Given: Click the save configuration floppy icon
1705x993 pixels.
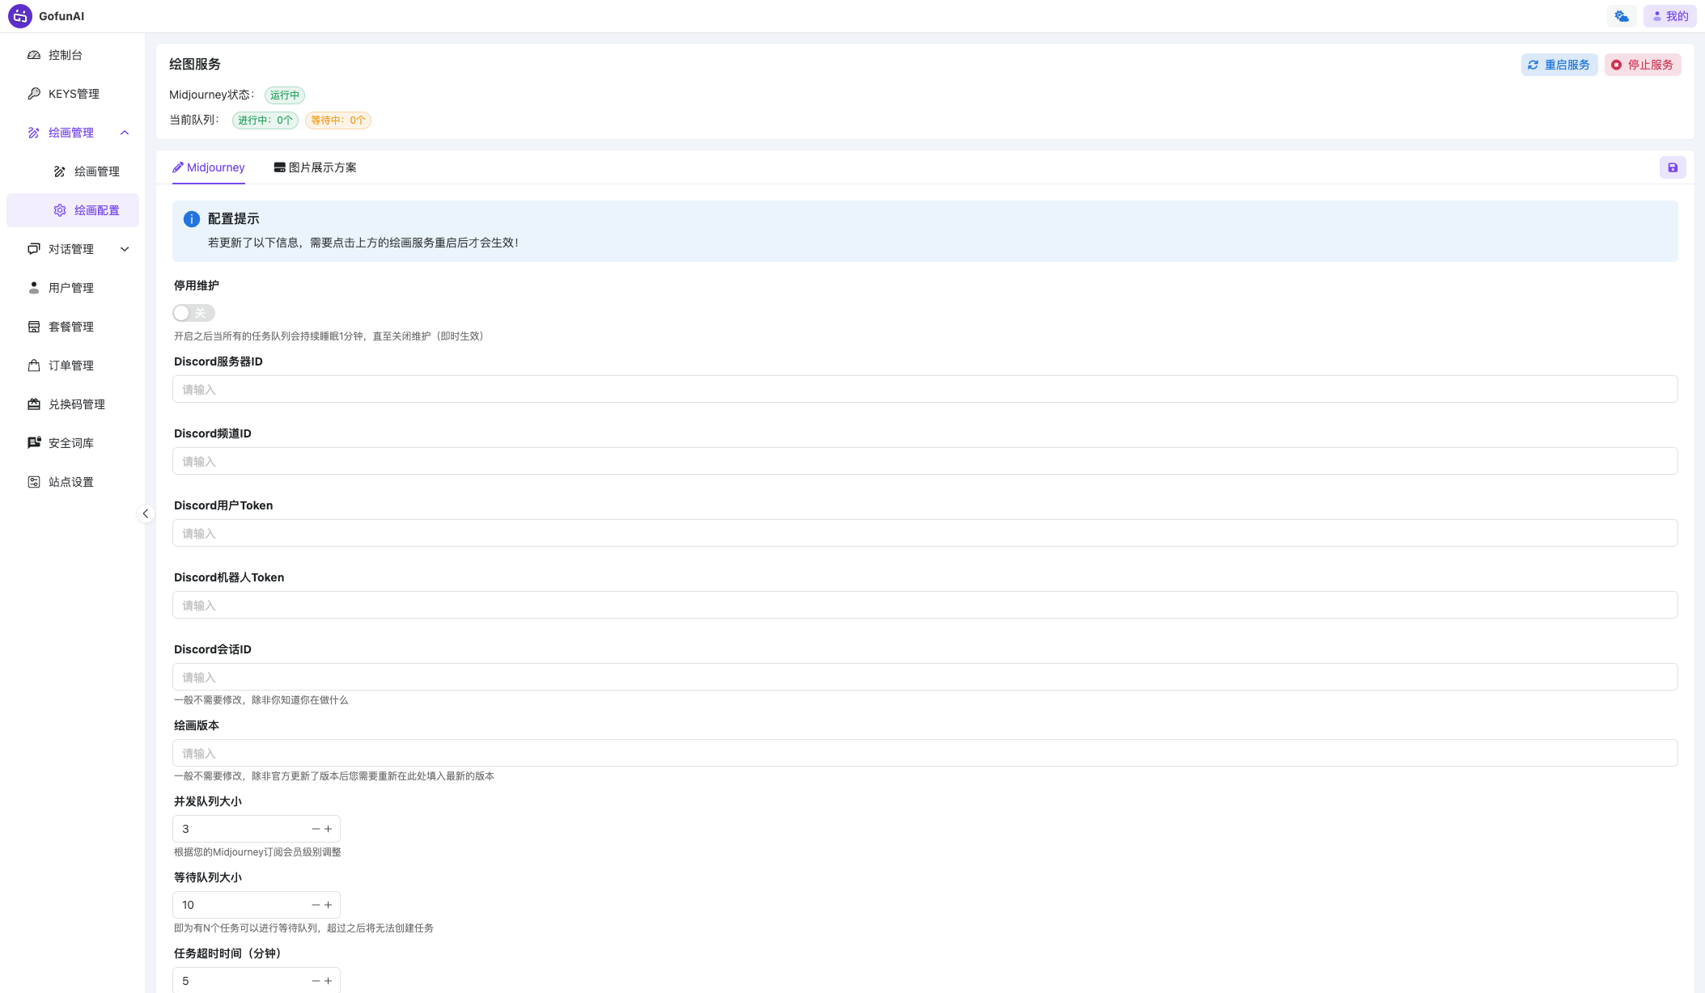Looking at the screenshot, I should coord(1673,167).
